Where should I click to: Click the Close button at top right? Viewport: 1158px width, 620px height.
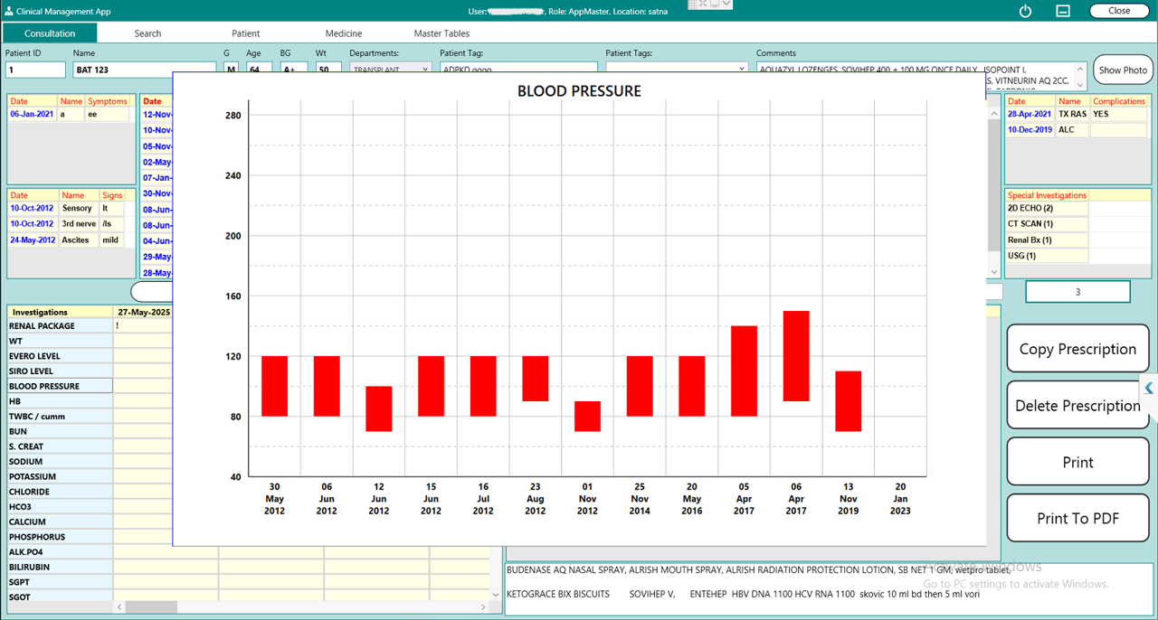click(x=1119, y=11)
